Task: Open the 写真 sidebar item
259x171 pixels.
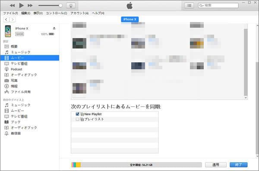Action: [x=30, y=81]
